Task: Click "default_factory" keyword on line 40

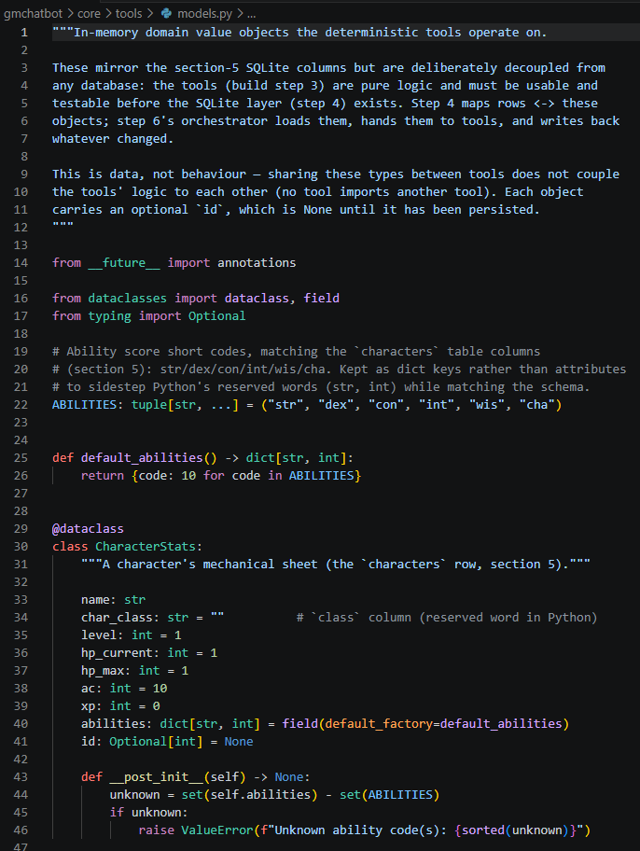Action: pos(379,724)
